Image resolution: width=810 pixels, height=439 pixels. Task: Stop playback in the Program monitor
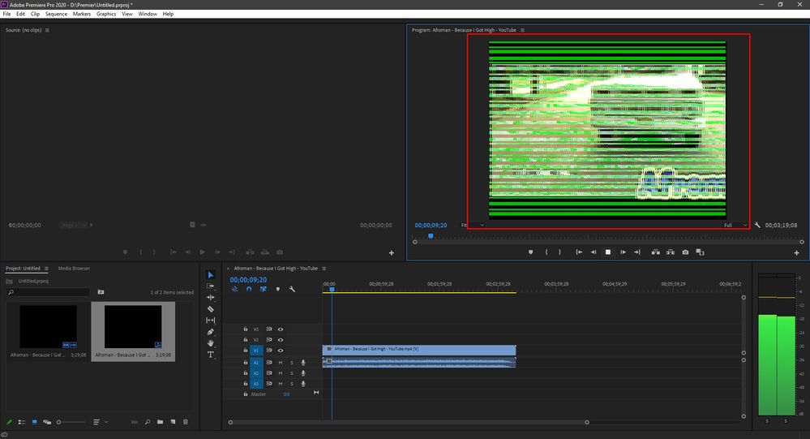click(607, 252)
